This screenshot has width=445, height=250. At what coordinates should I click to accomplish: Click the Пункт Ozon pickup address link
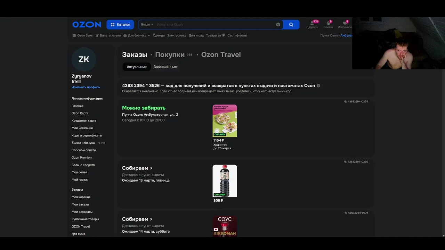[x=336, y=35]
